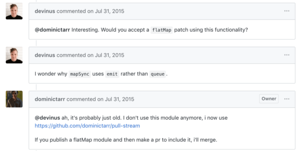298x151 pixels.
Task: Click devinus avatar beside the flatMap patch comment
Action: [14, 11]
